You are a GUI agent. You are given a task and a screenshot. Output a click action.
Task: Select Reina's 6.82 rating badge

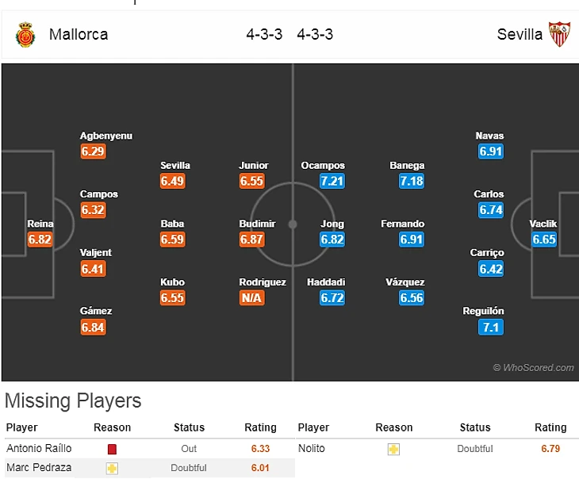pyautogui.click(x=40, y=239)
